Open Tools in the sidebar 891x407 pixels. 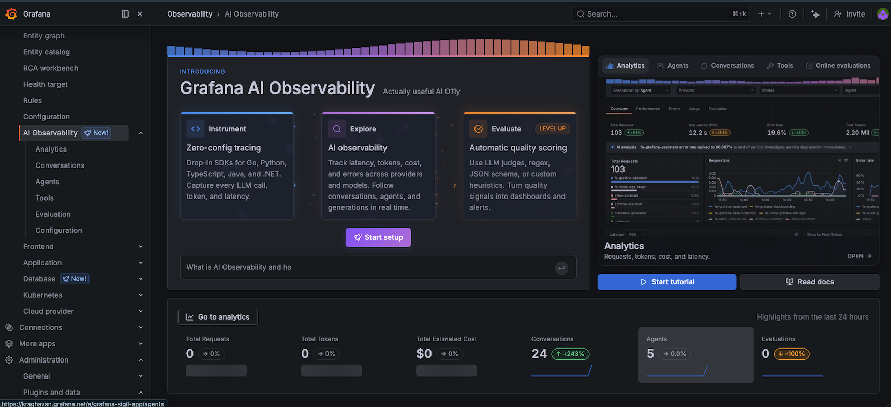click(44, 198)
